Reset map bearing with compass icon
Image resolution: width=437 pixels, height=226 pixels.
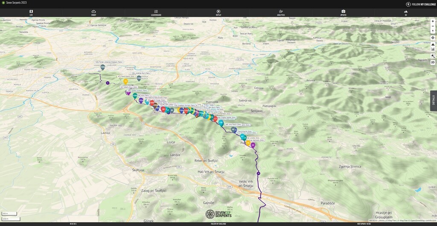click(x=433, y=31)
